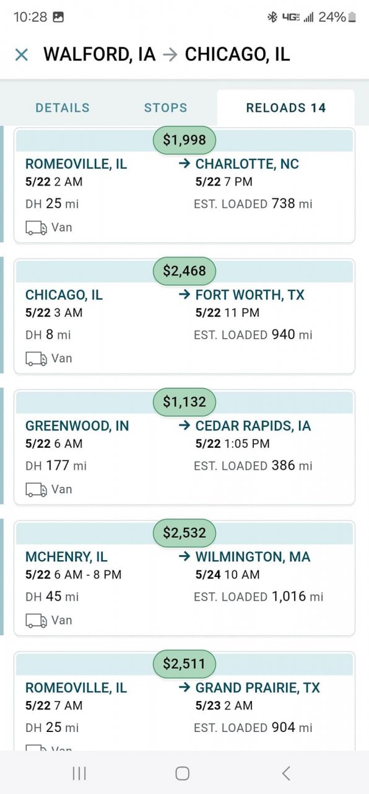Click the van truck icon on Romeoville to Charlotte load
The width and height of the screenshot is (369, 794).
(36, 228)
